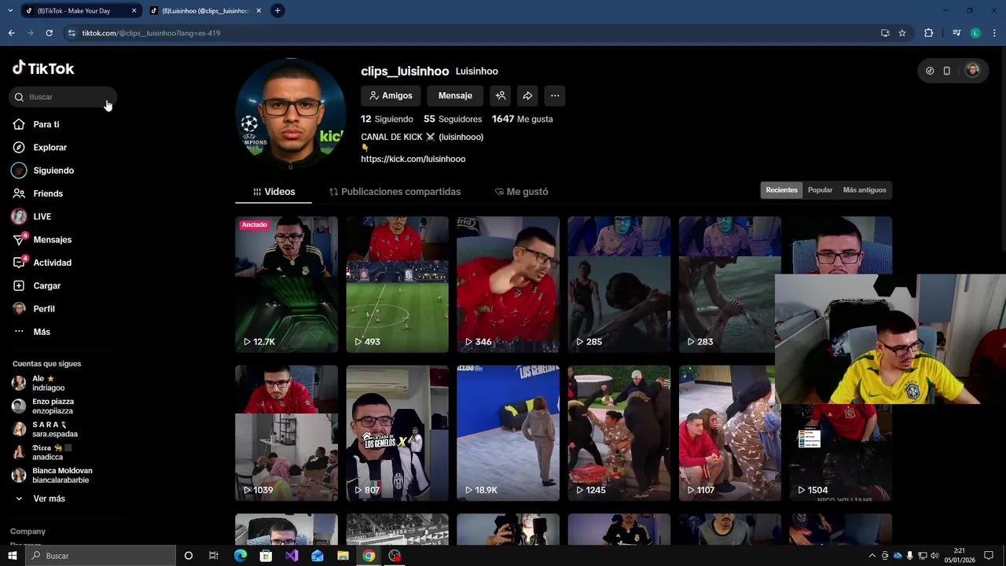The height and width of the screenshot is (566, 1006).
Task: Open the three-dots profile options
Action: [x=555, y=96]
